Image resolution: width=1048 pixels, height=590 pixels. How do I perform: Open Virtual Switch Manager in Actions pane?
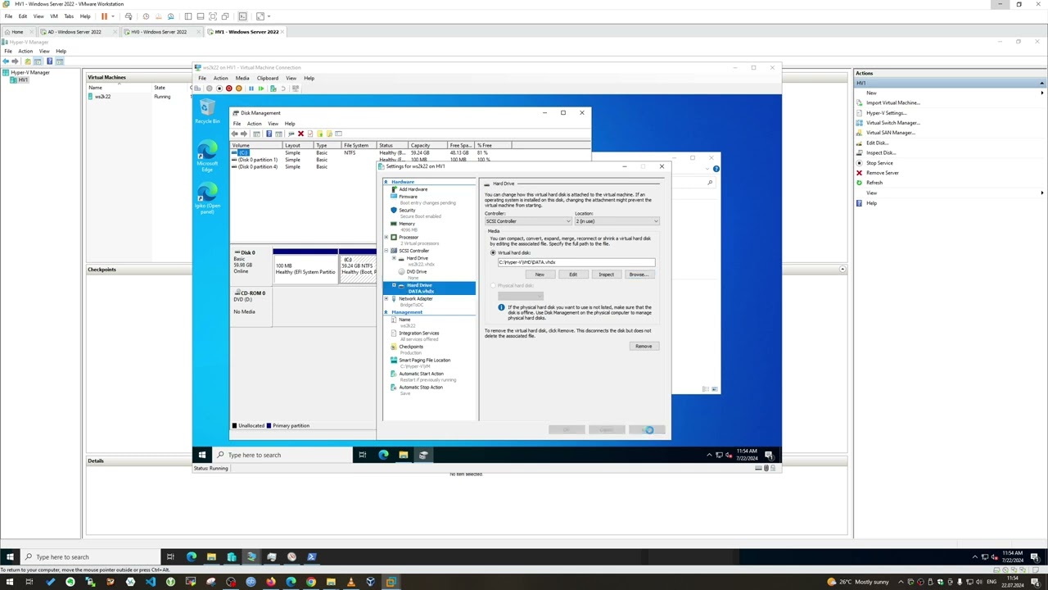coord(892,123)
